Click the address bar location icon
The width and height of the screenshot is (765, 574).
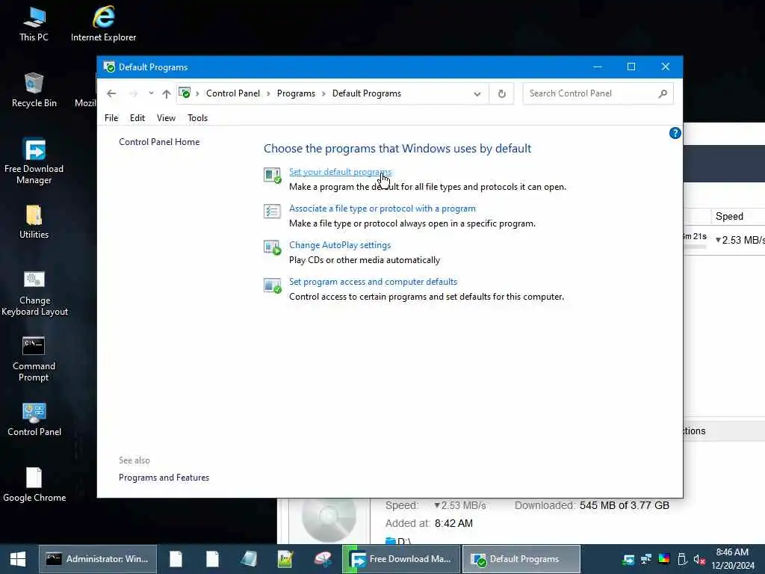(185, 93)
